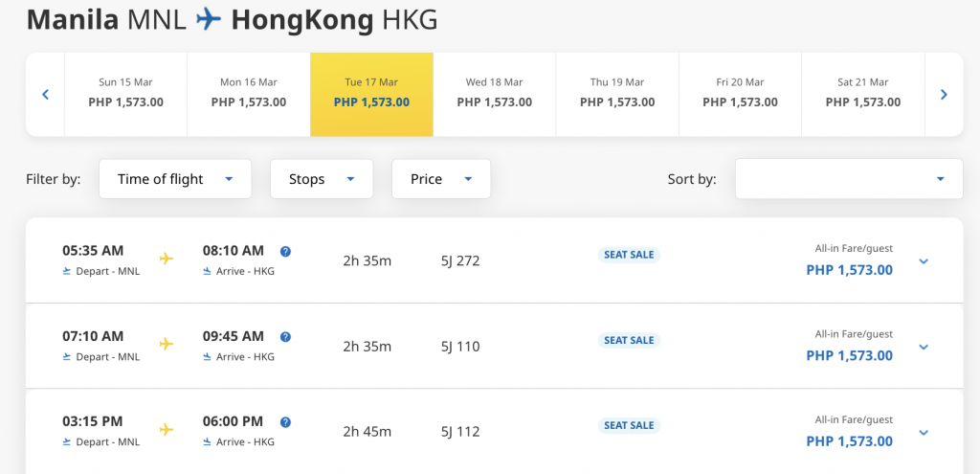Select the Sun 15 Mar date tab

point(125,95)
